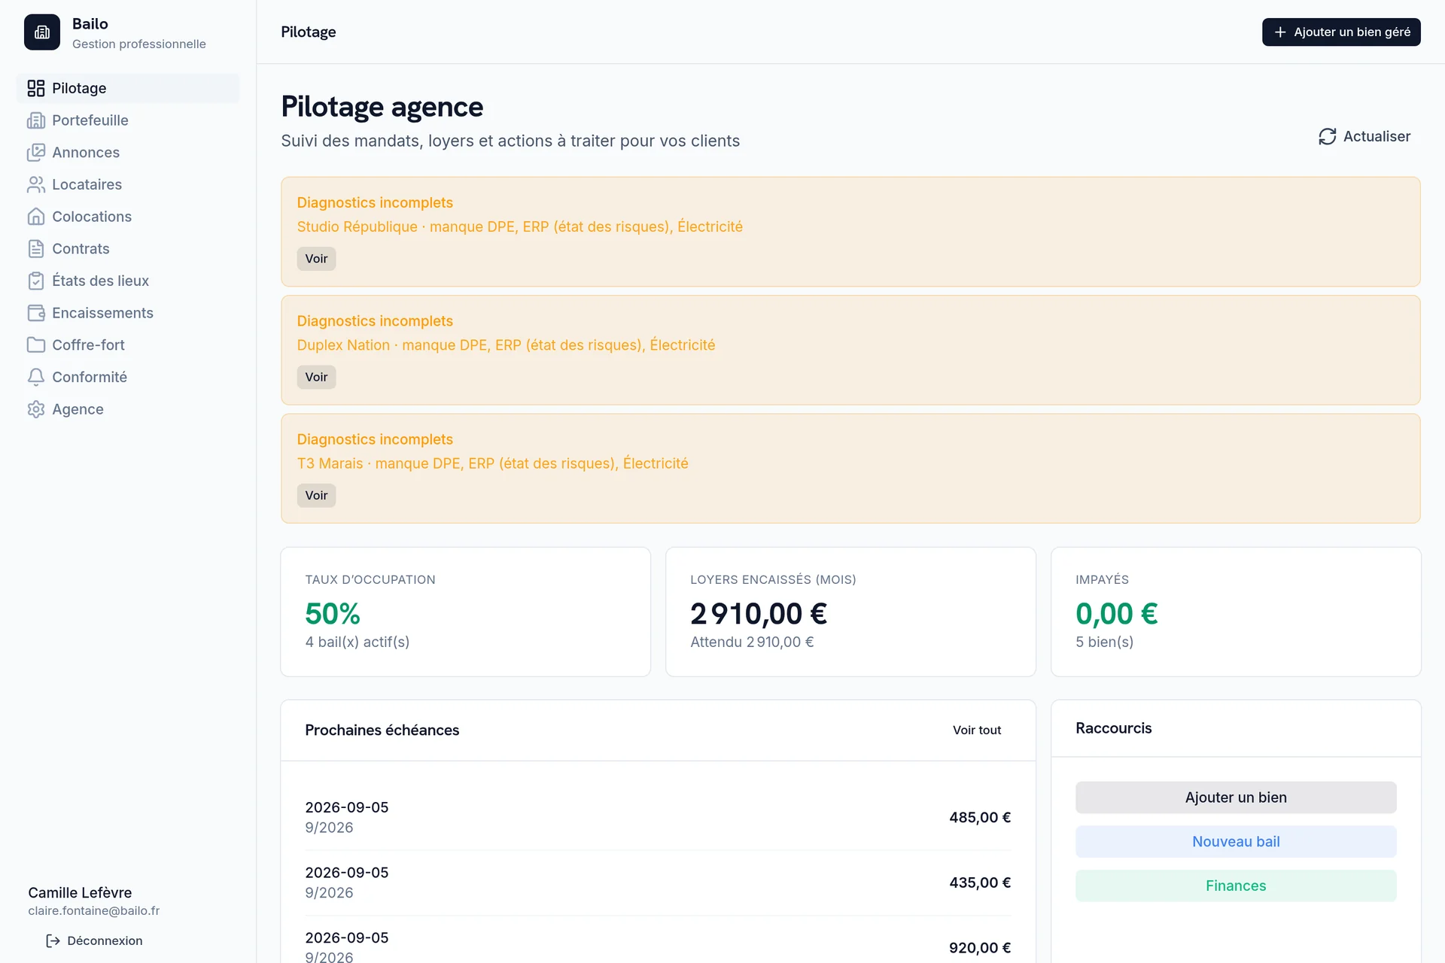Viewport: 1445px width, 963px height.
Task: Click the Conformité bell icon
Action: click(36, 377)
